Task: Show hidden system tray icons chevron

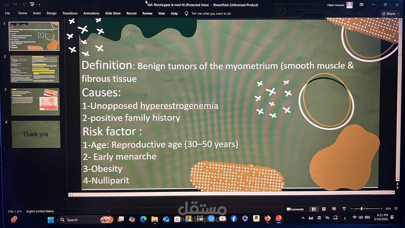Action: coord(303,218)
